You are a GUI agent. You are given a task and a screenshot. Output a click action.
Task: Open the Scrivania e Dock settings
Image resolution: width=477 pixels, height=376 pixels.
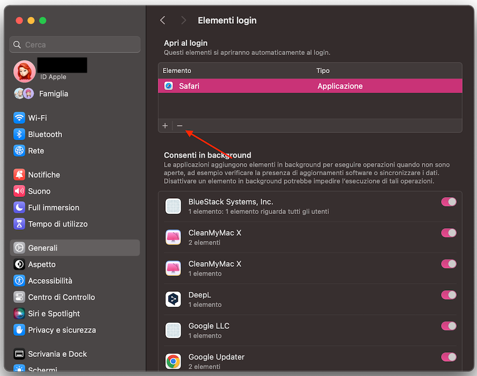click(20, 354)
